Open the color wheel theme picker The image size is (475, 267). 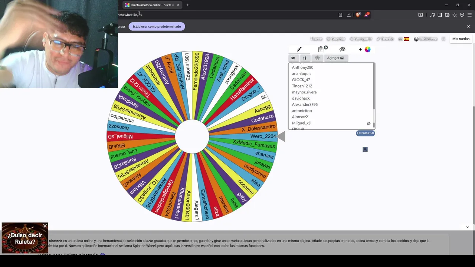pos(367,49)
